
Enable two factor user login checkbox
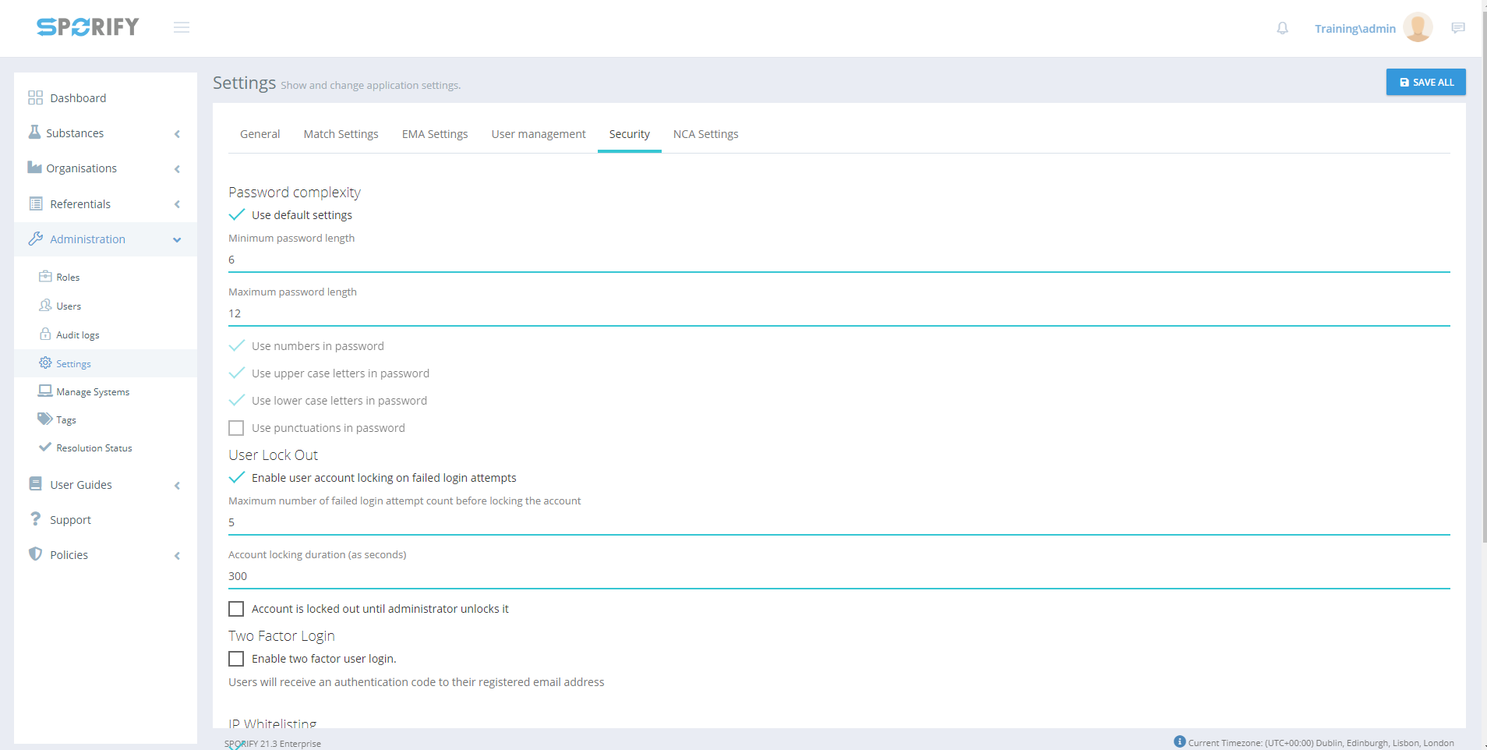(236, 659)
